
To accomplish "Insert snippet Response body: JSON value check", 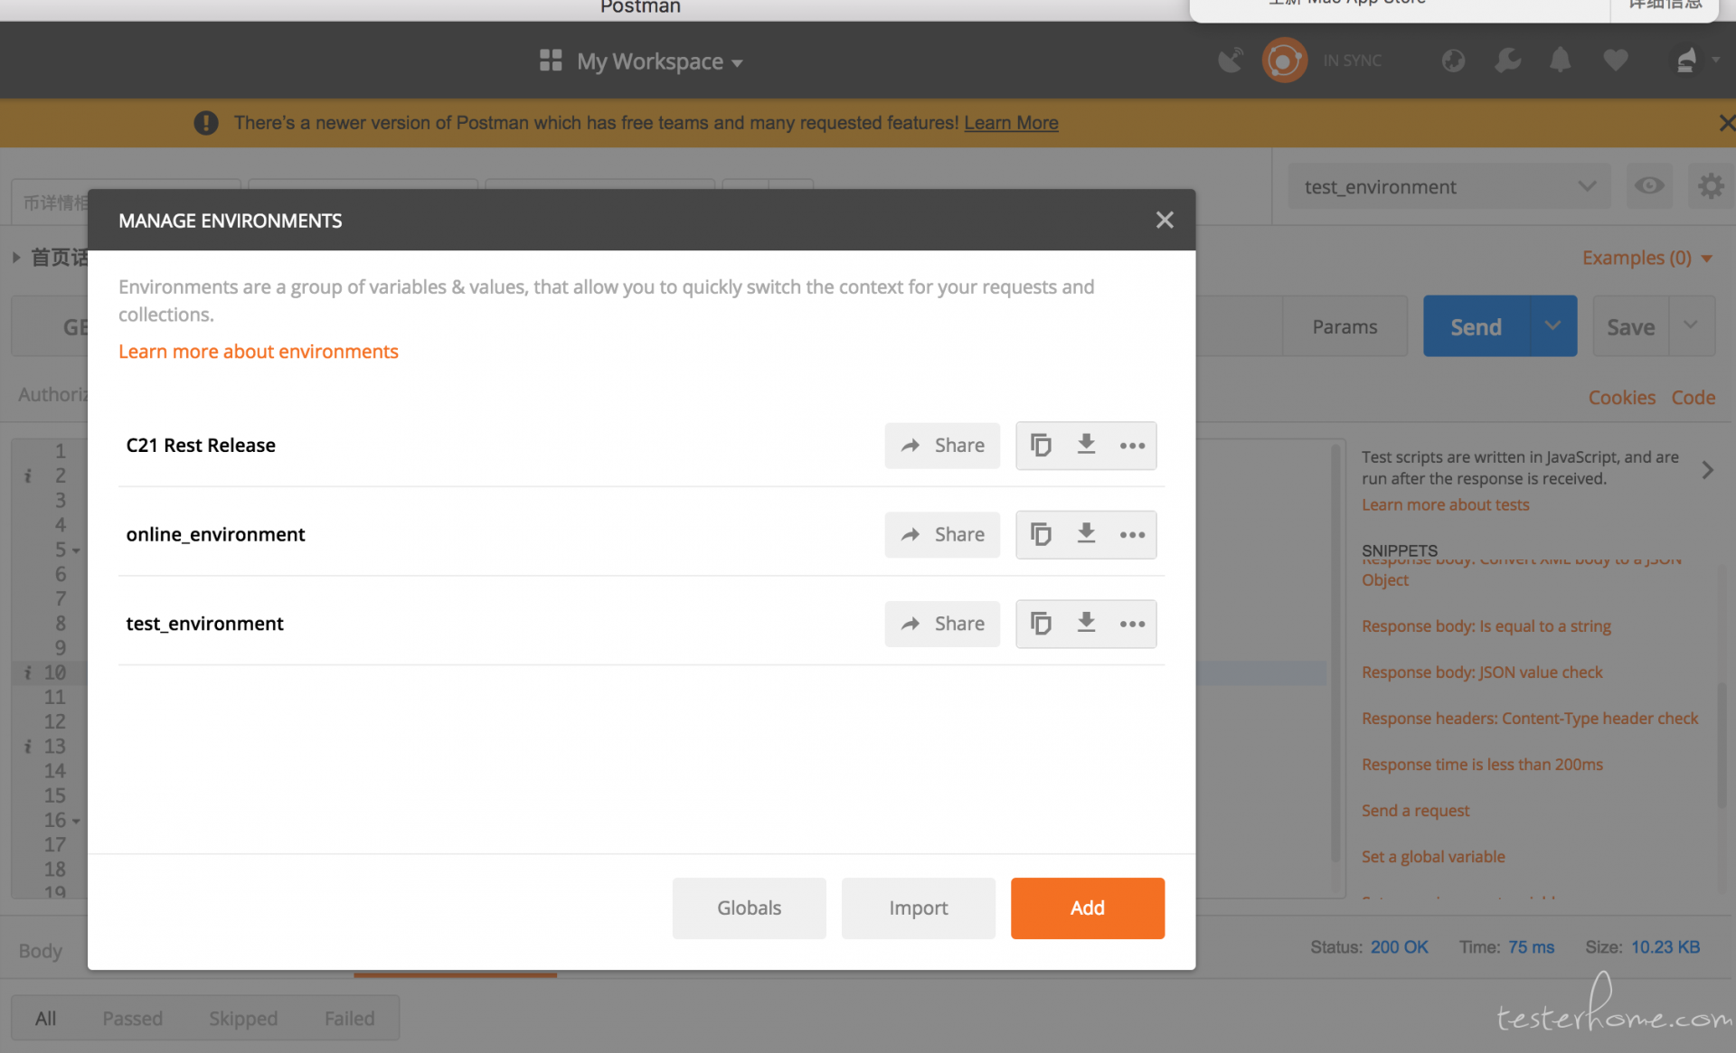I will coord(1482,672).
